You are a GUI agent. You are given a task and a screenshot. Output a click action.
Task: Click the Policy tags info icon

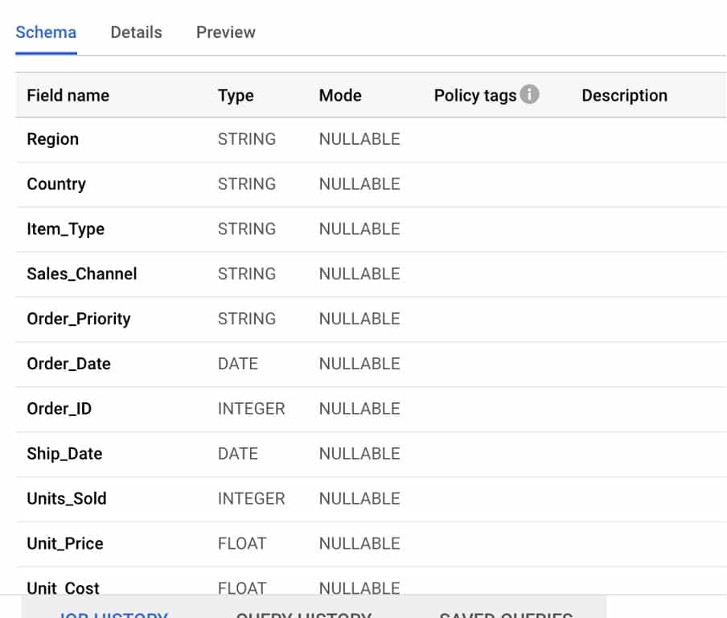pos(530,94)
